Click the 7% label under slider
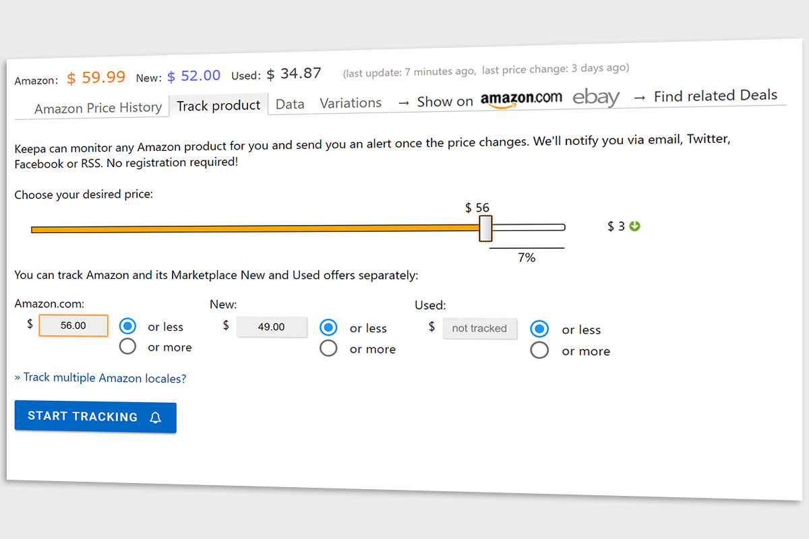The height and width of the screenshot is (539, 809). coord(527,257)
